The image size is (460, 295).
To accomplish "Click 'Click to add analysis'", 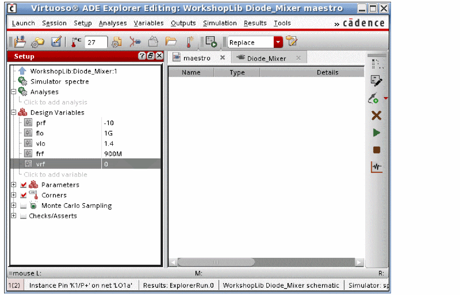I will [x=56, y=102].
